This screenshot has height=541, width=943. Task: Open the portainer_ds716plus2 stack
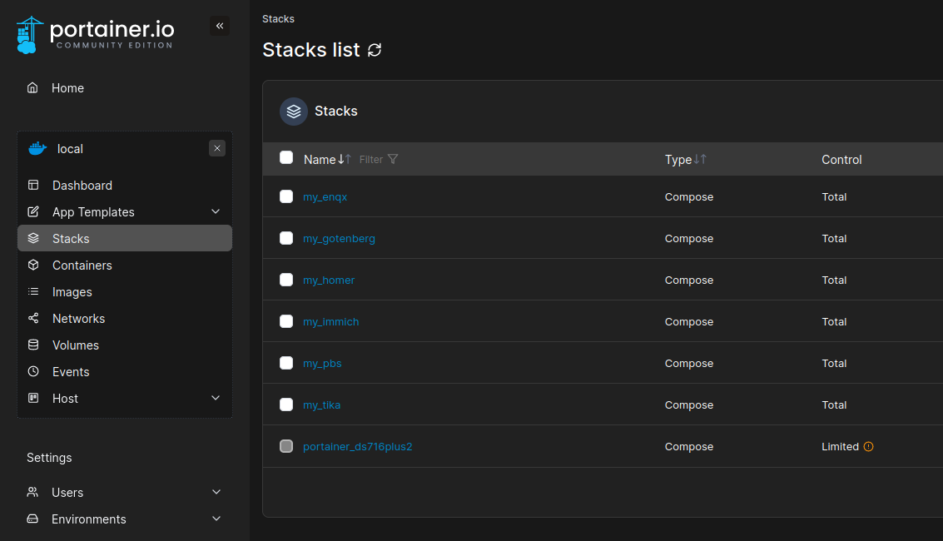tap(357, 447)
